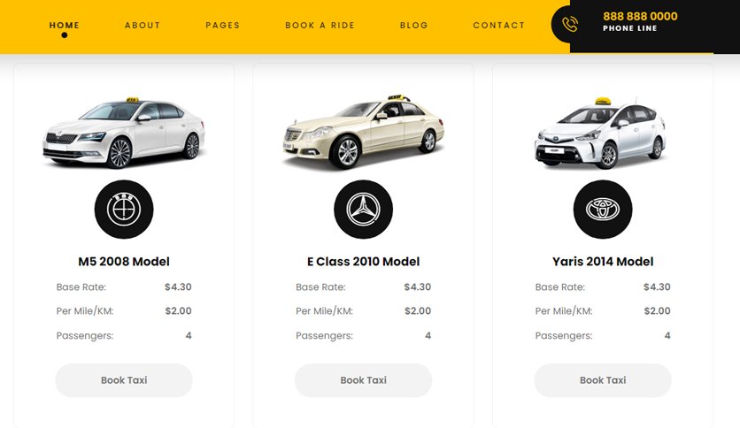Select the M5 2008 Model title
740x428 pixels.
click(124, 262)
